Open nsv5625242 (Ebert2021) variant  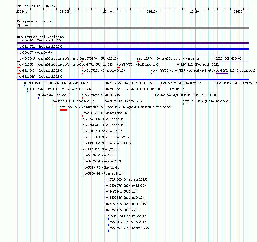tap(123, 101)
